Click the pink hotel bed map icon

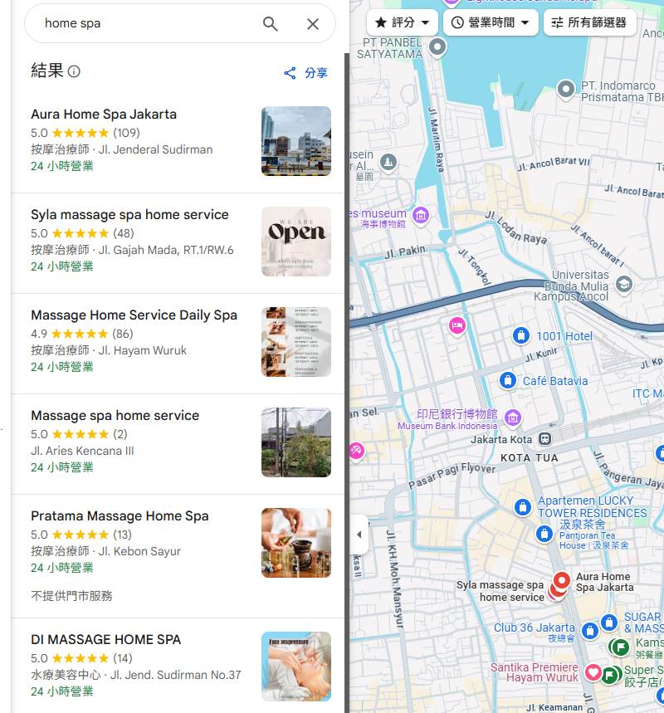[457, 325]
